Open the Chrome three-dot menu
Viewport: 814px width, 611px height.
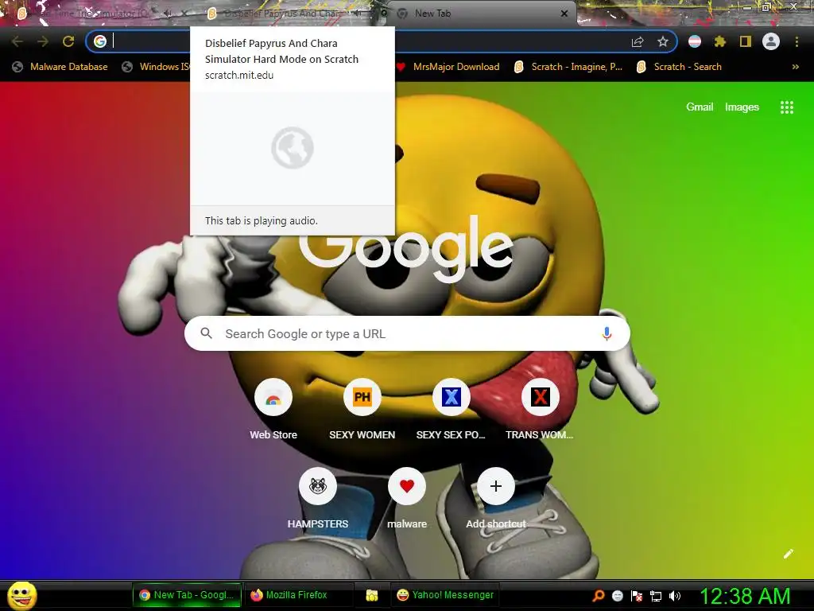pyautogui.click(x=797, y=41)
